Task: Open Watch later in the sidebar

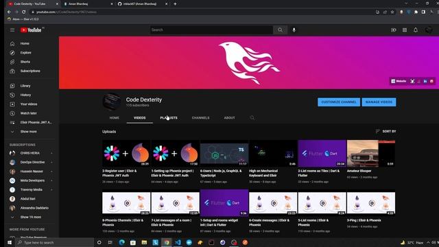Action: coord(29,113)
